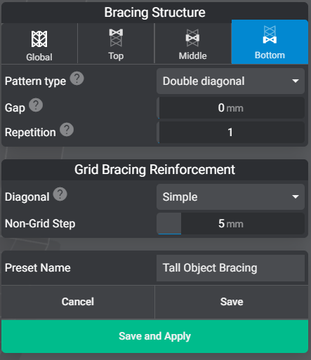
Task: Click the Cancel button
Action: point(78,302)
